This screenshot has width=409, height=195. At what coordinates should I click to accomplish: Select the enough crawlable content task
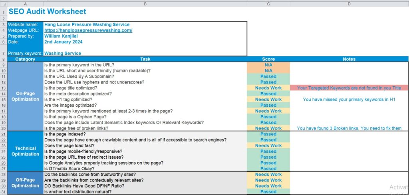point(145,140)
